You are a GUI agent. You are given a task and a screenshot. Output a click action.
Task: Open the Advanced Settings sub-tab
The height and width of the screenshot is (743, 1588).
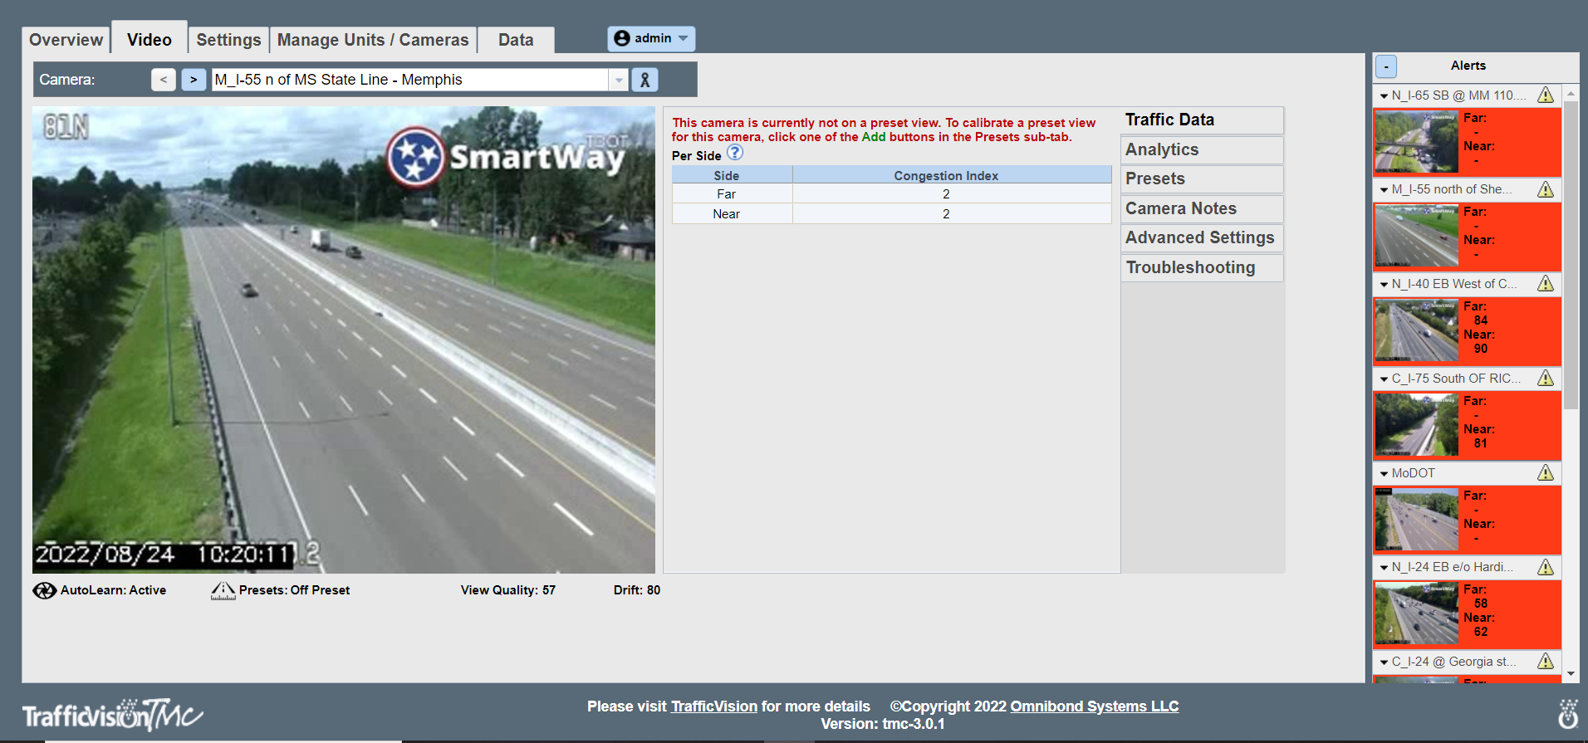[1201, 237]
